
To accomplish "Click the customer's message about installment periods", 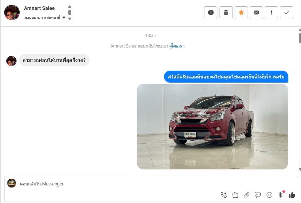I will click(54, 61).
